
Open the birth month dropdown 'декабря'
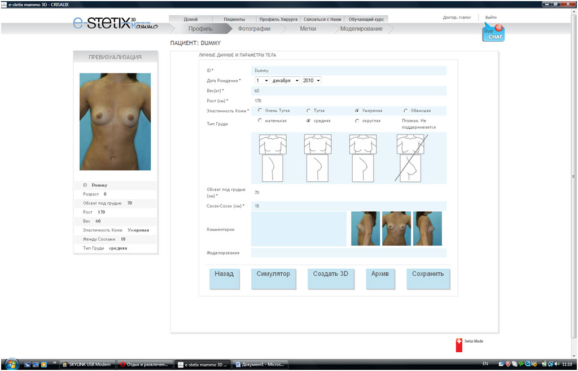coord(285,80)
